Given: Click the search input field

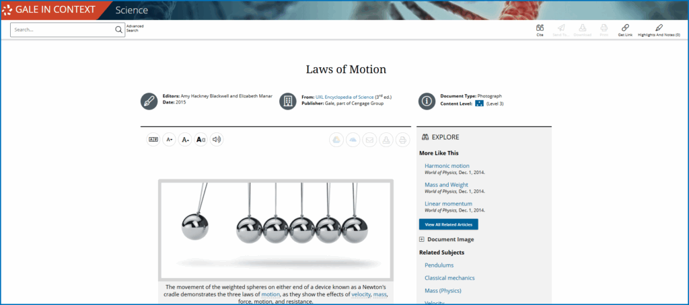Looking at the screenshot, I should click(64, 30).
